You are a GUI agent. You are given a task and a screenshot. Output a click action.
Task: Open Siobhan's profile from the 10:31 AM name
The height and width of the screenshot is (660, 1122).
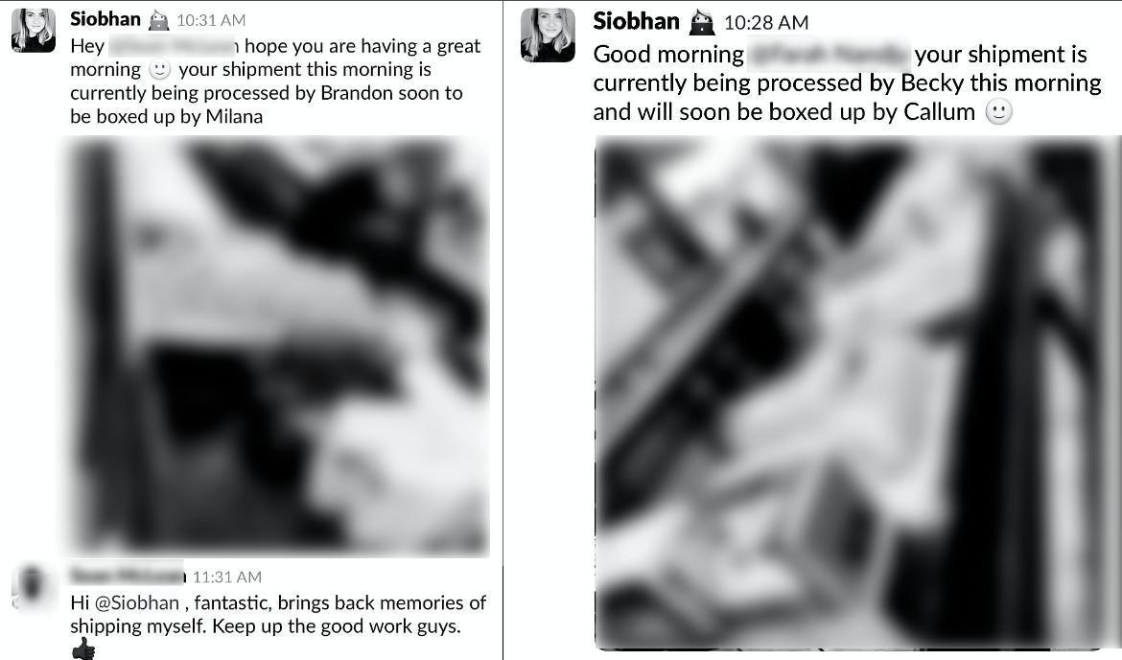[105, 19]
